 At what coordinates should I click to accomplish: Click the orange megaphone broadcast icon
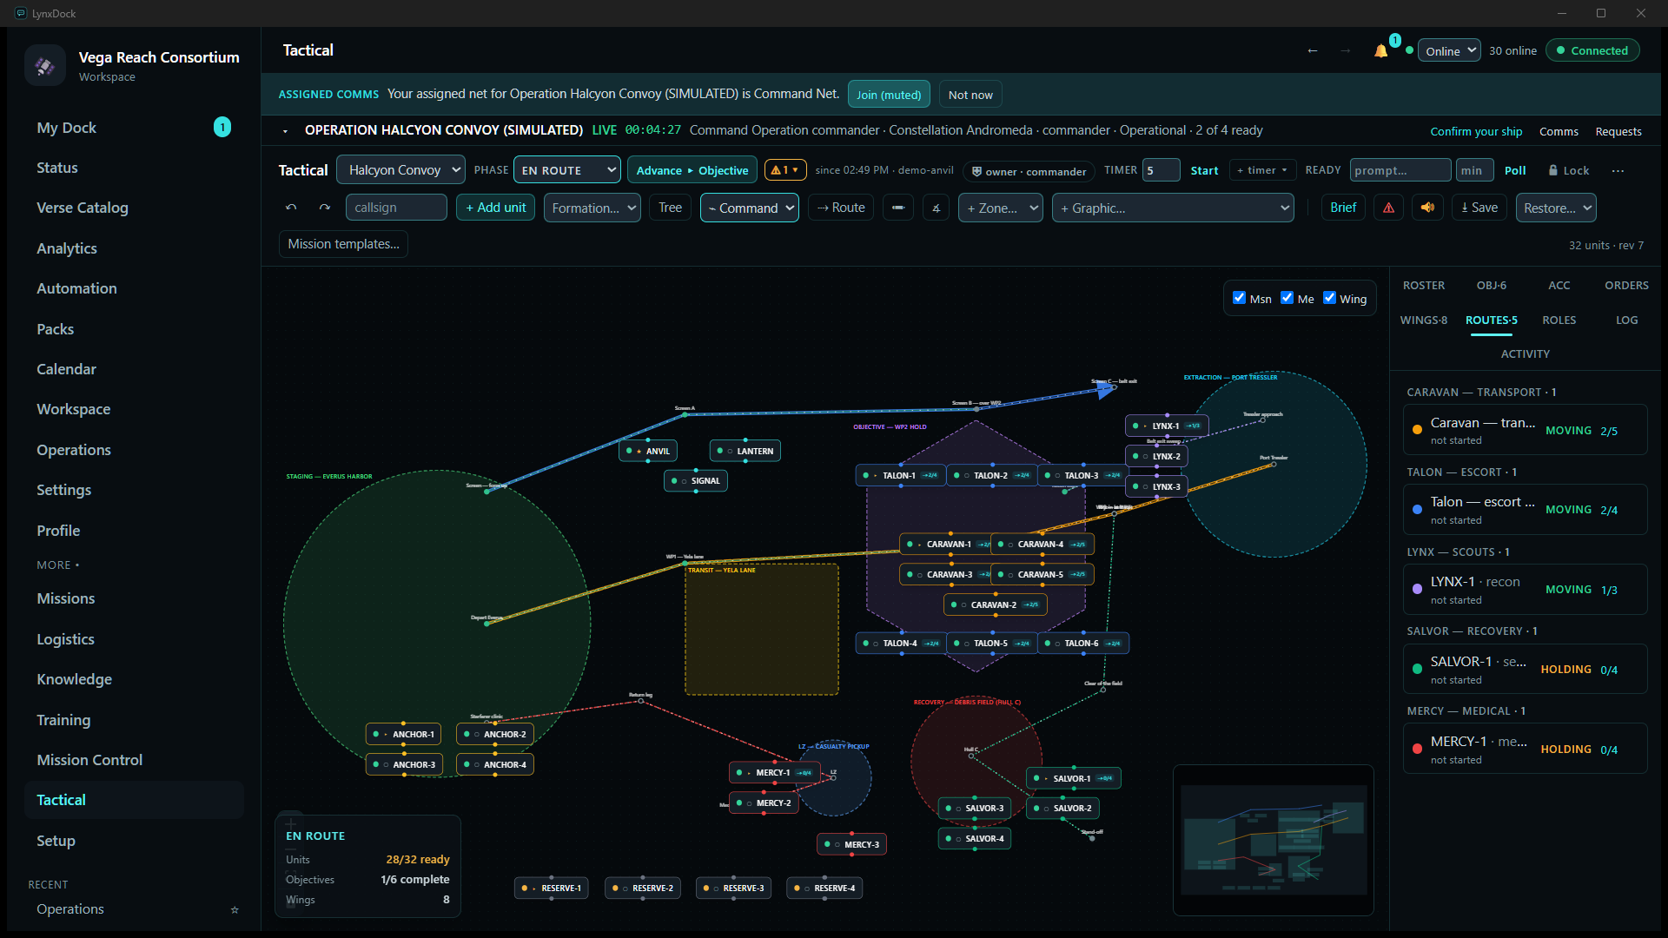pos(1427,208)
